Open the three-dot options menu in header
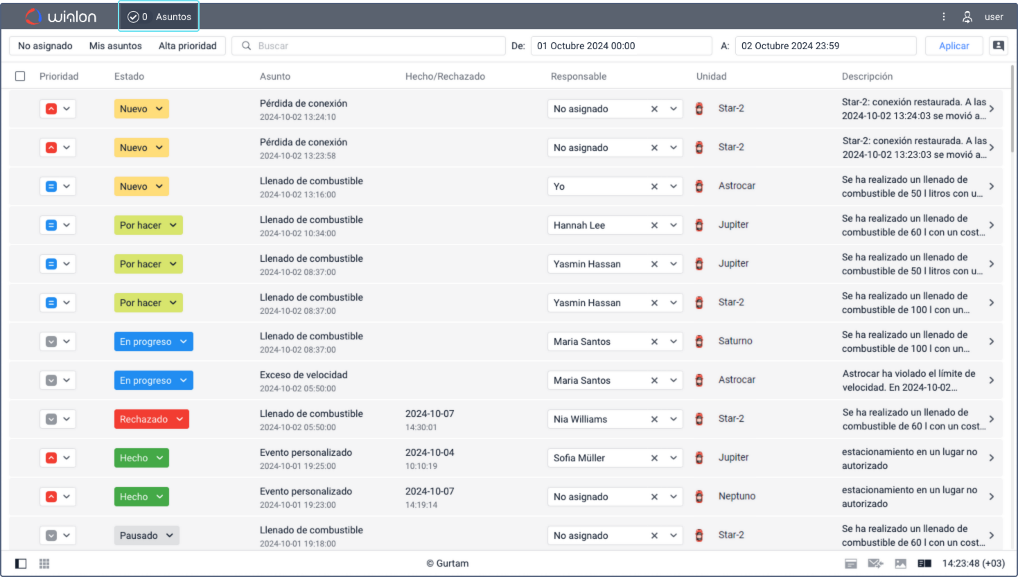This screenshot has width=1018, height=577. (x=943, y=17)
